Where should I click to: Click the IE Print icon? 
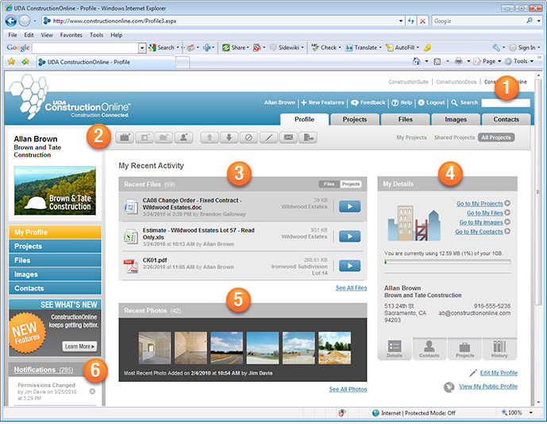pyautogui.click(x=459, y=61)
